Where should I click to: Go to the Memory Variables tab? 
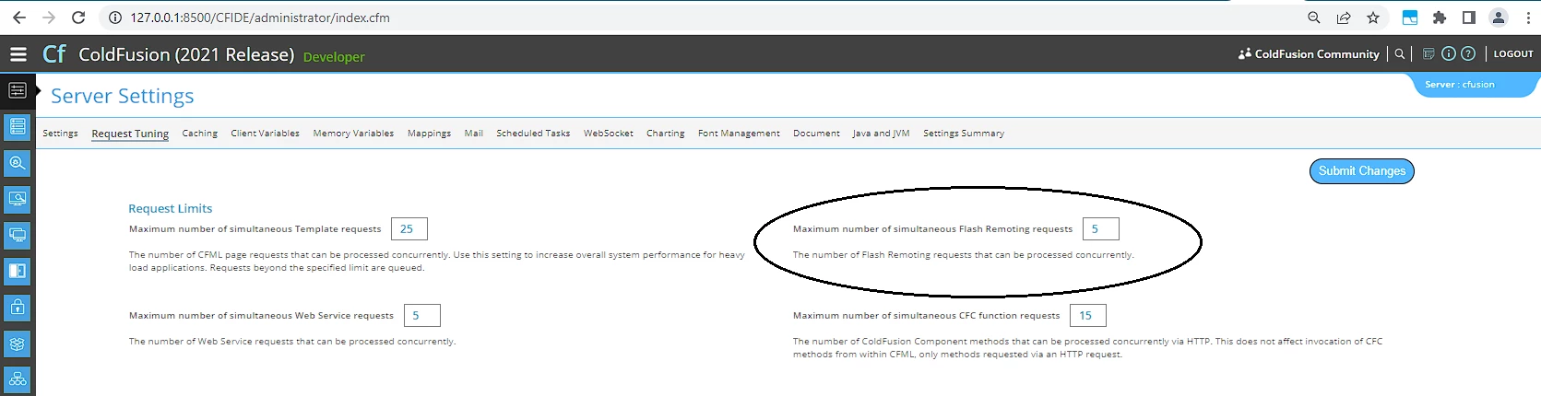353,134
